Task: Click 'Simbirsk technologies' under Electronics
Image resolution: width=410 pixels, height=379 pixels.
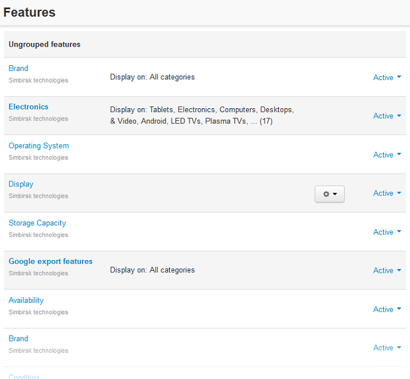Action: (38, 118)
